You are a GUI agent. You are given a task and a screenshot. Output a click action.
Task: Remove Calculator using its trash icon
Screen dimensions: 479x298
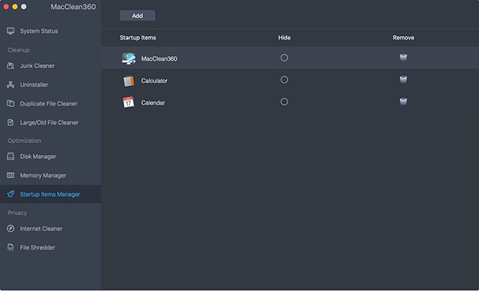pyautogui.click(x=403, y=79)
